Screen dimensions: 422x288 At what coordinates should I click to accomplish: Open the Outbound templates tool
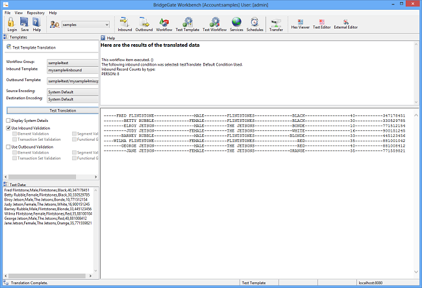[x=144, y=22]
